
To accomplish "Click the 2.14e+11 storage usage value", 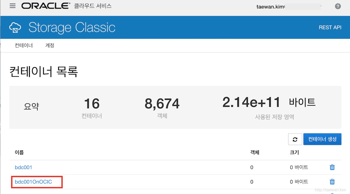I will click(251, 102).
